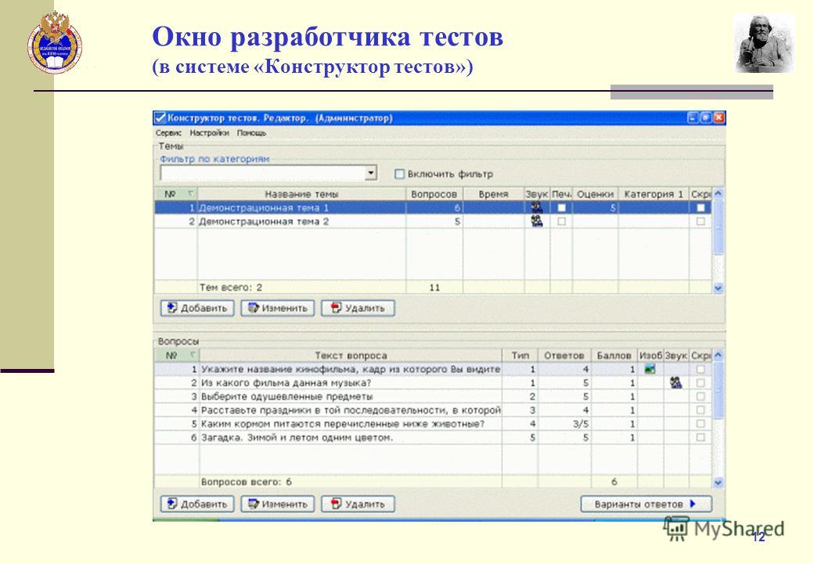
Task: Click questions table scroll up arrow
Action: tap(718, 355)
